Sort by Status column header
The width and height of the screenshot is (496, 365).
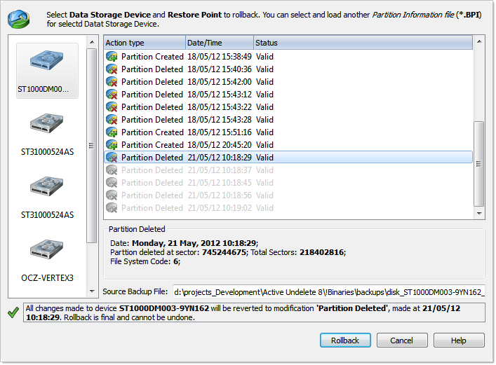click(363, 43)
